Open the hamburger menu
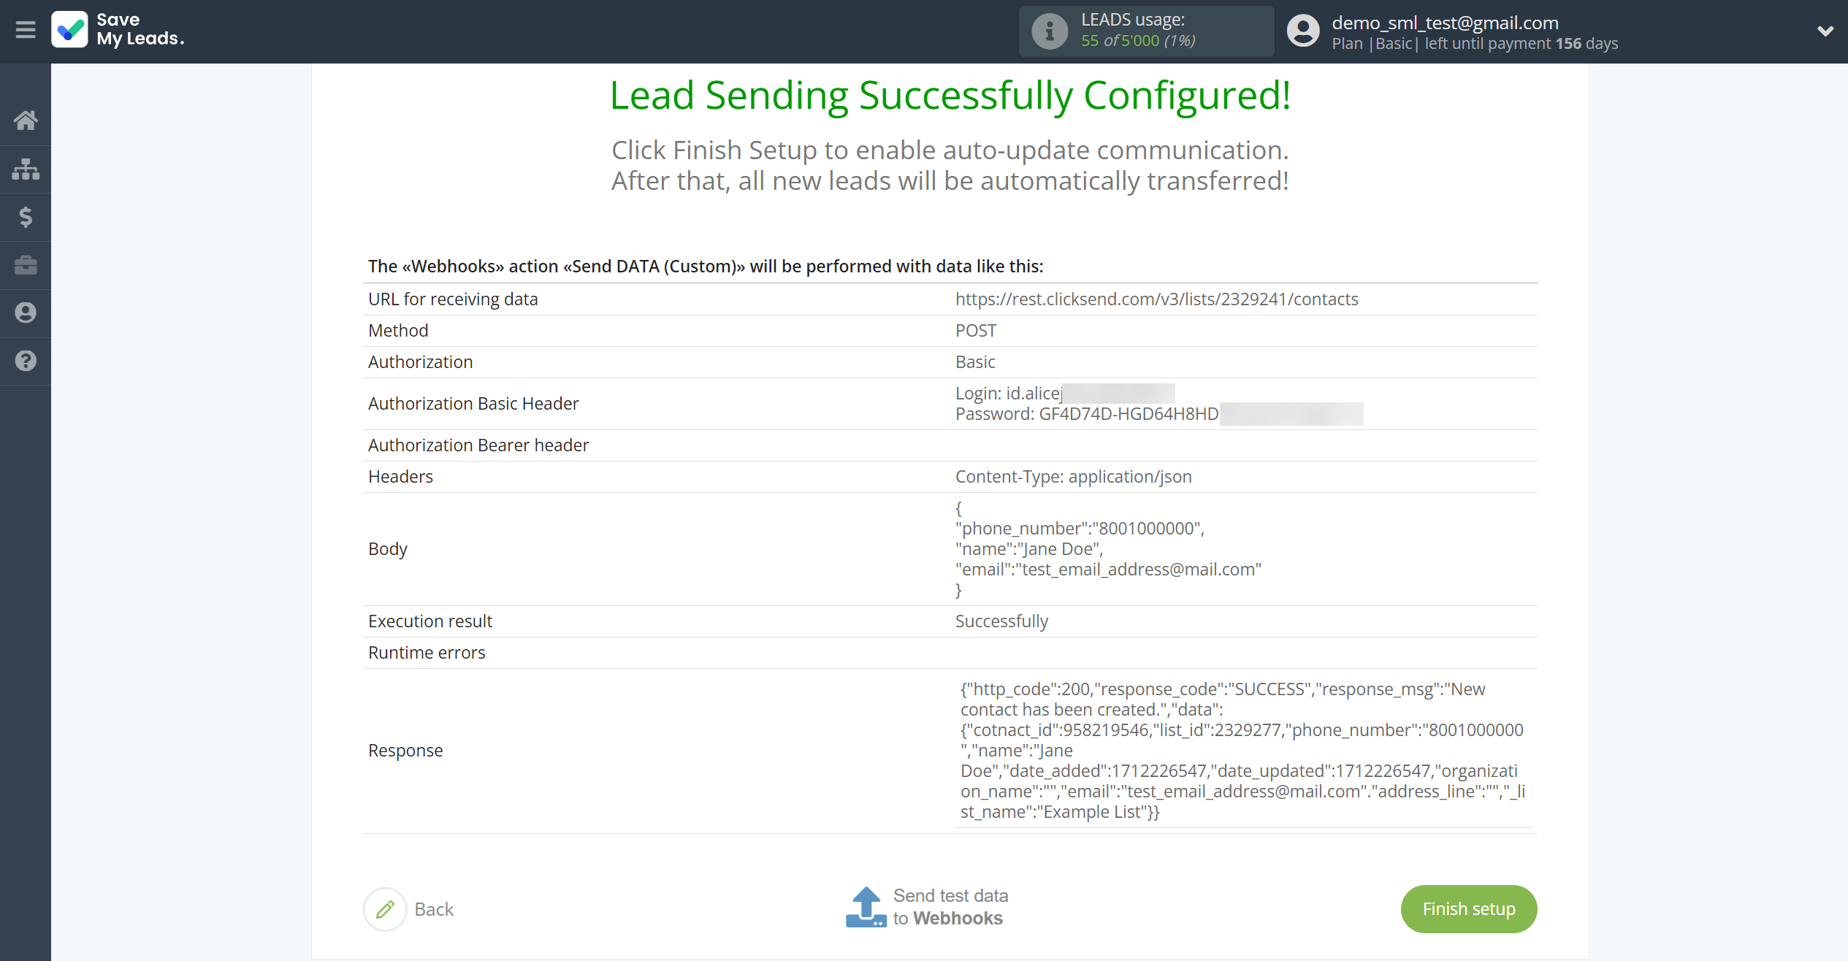 pyautogui.click(x=26, y=30)
